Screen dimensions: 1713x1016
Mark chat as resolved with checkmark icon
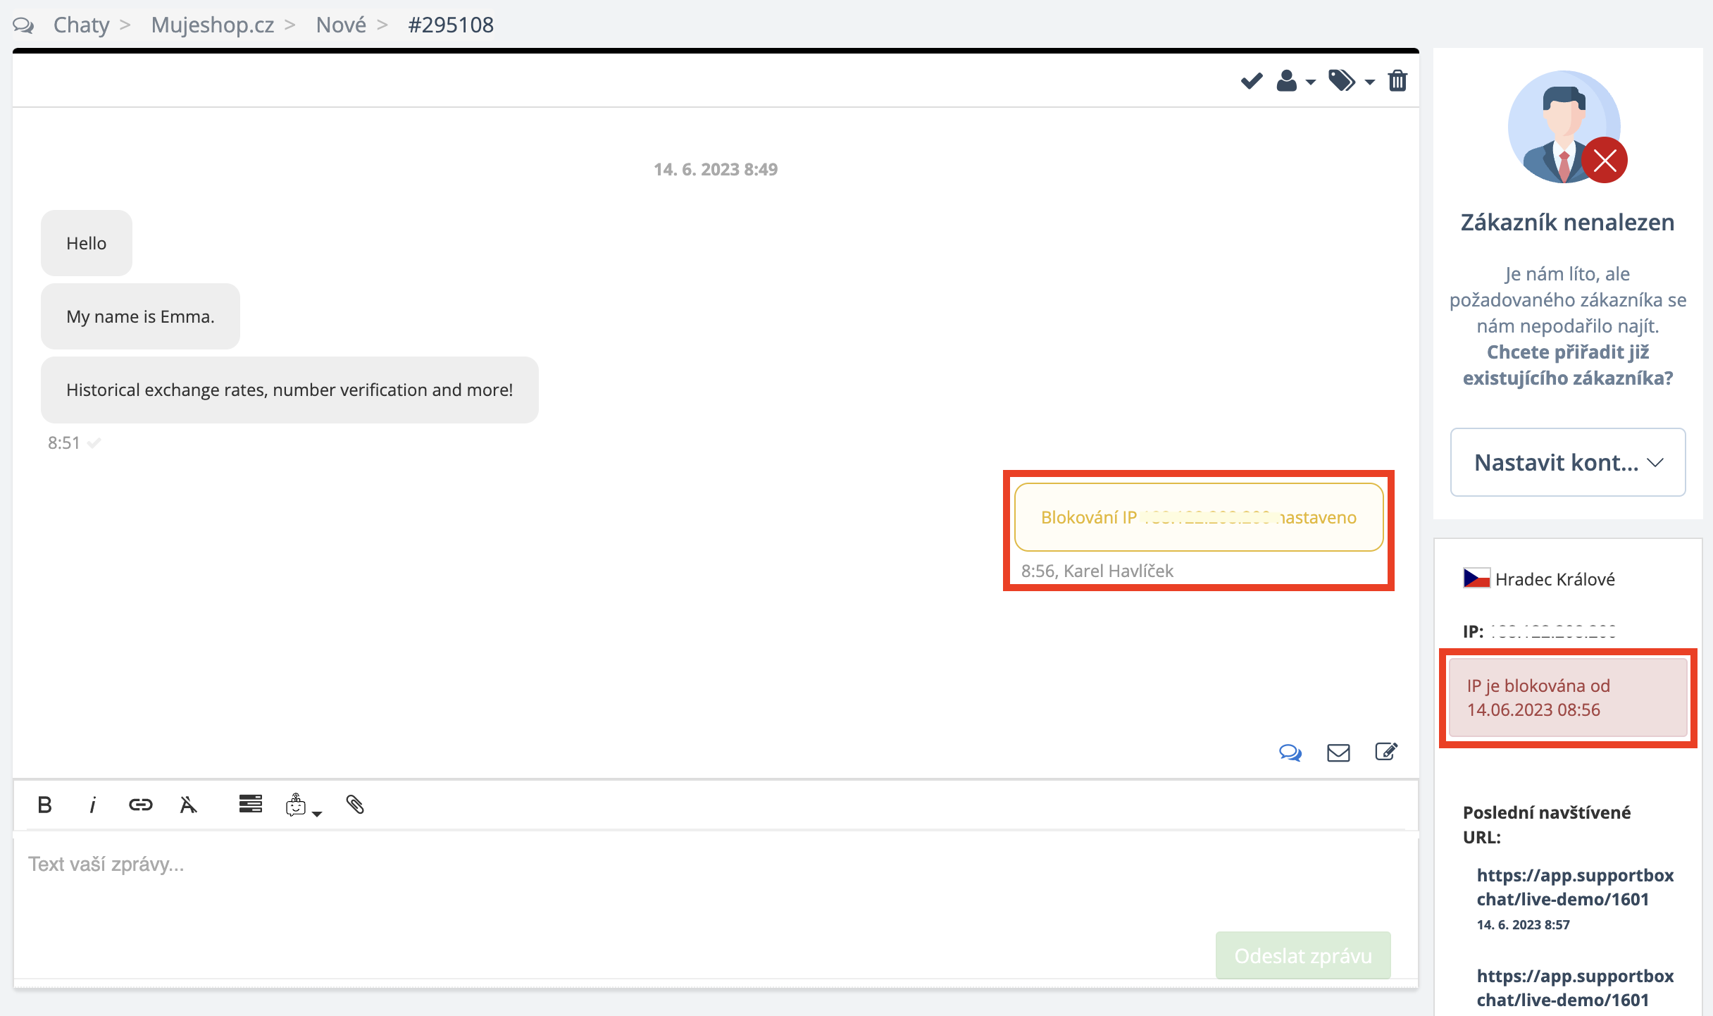(x=1251, y=81)
